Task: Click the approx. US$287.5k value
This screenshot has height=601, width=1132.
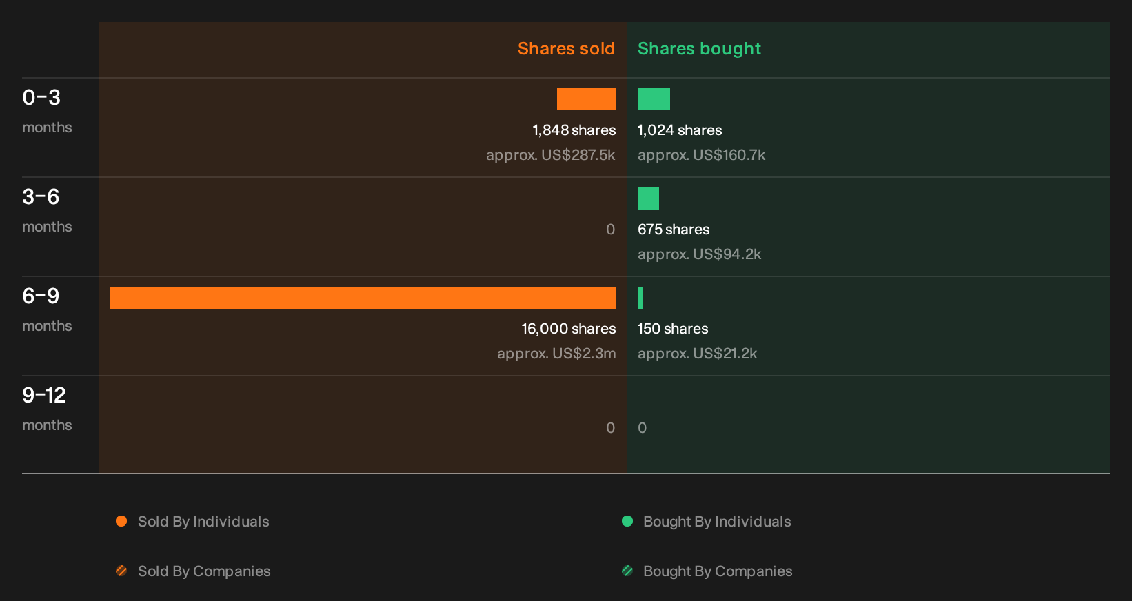Action: 550,155
